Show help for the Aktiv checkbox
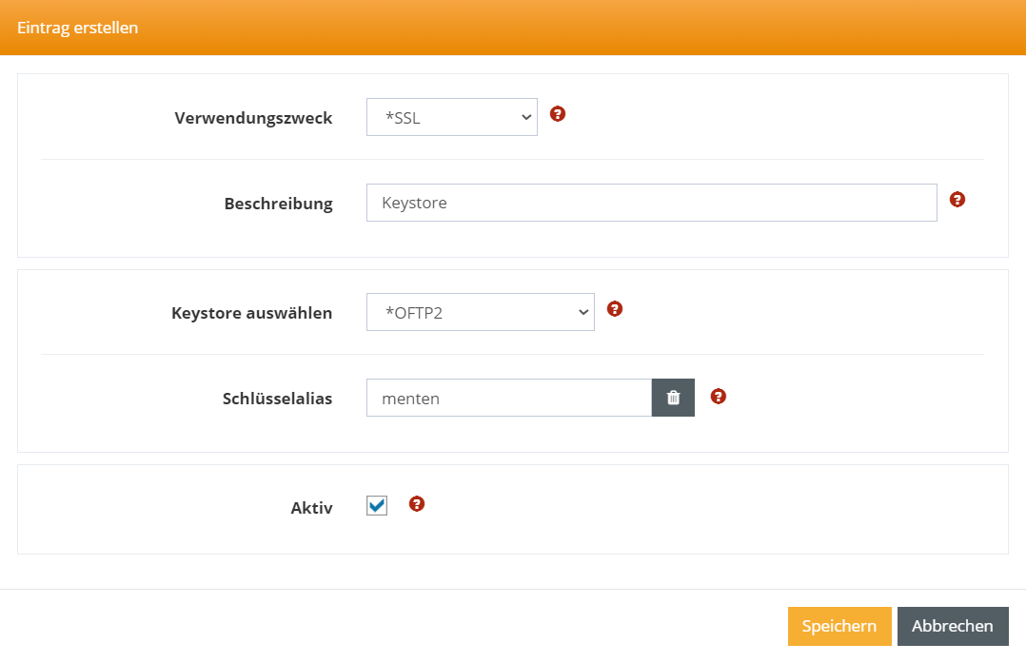 point(416,504)
